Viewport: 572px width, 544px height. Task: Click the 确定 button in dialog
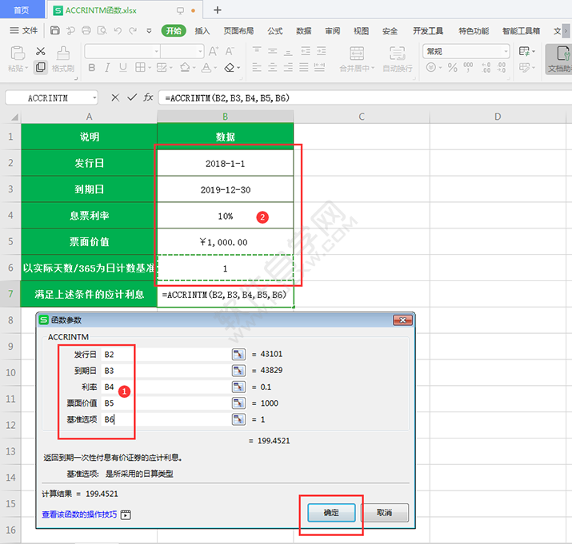[x=331, y=513]
